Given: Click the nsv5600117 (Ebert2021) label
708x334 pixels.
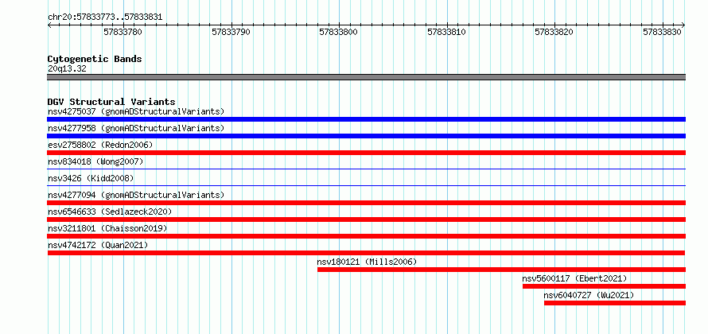Looking at the screenshot, I should point(575,278).
